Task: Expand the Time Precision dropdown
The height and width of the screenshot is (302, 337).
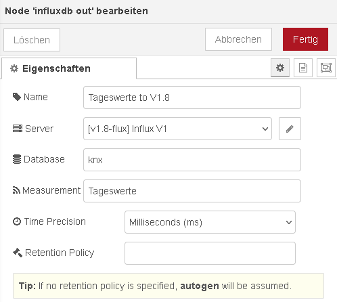Action: coord(210,222)
